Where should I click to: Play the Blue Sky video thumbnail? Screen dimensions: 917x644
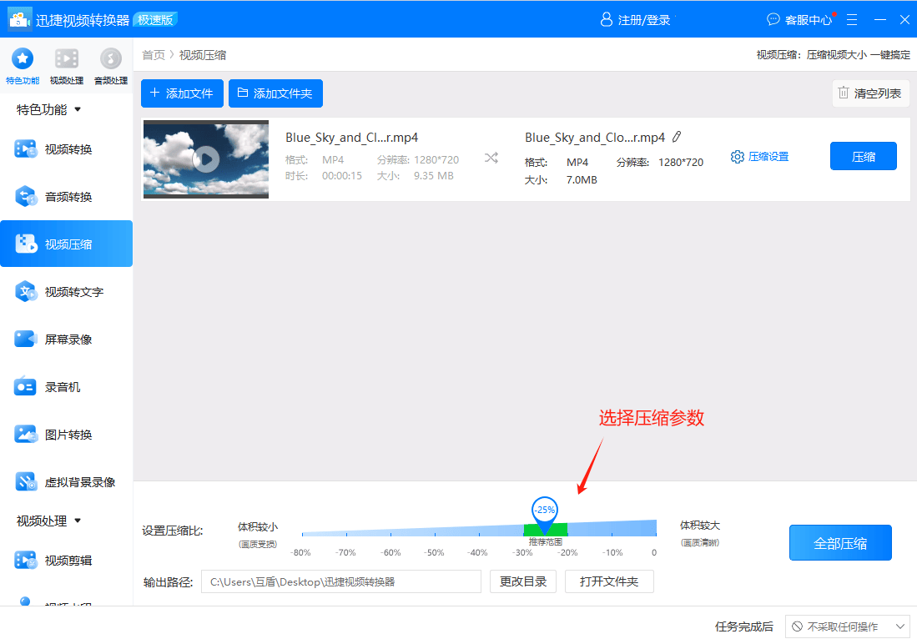click(206, 158)
